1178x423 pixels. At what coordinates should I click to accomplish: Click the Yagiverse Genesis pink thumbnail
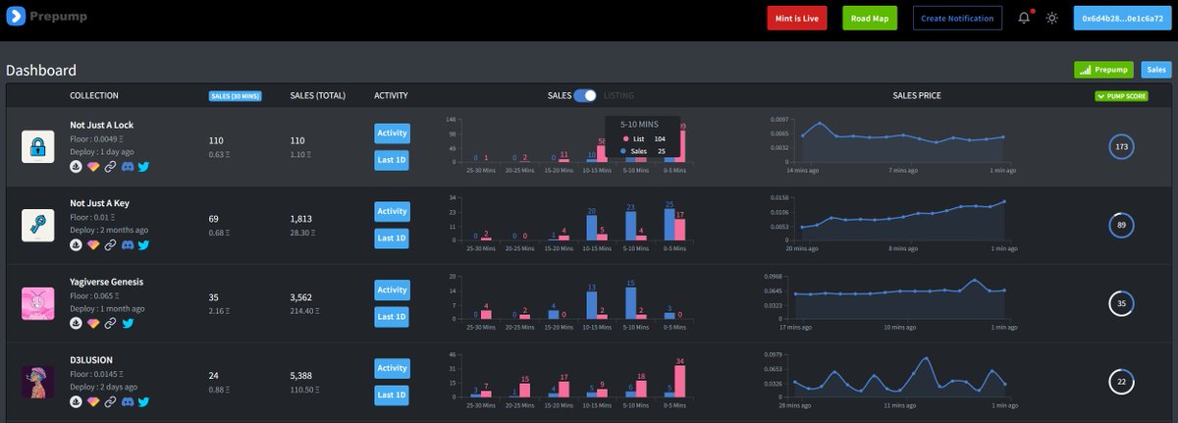pos(38,303)
